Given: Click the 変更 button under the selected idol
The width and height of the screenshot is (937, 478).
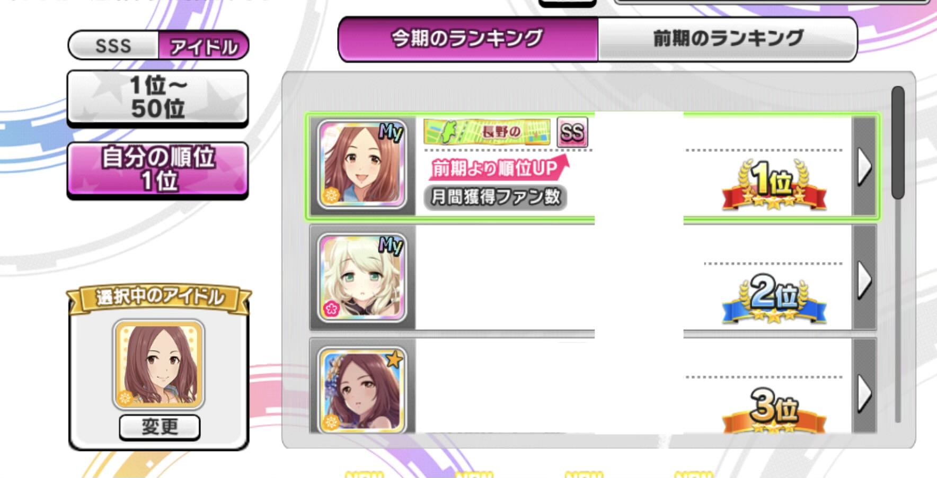Looking at the screenshot, I should (160, 427).
